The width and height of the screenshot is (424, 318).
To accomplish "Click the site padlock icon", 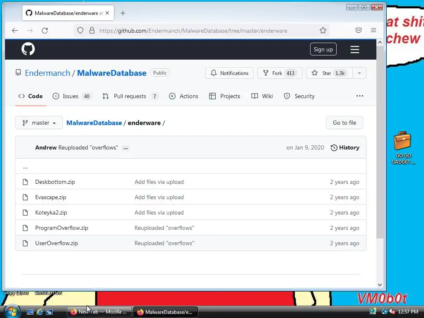I will [92, 30].
